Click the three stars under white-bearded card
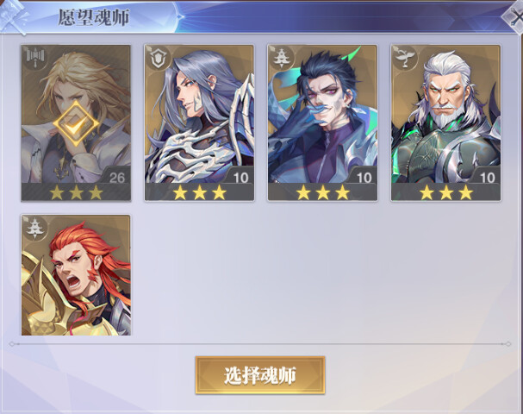The height and width of the screenshot is (414, 523). [x=446, y=192]
